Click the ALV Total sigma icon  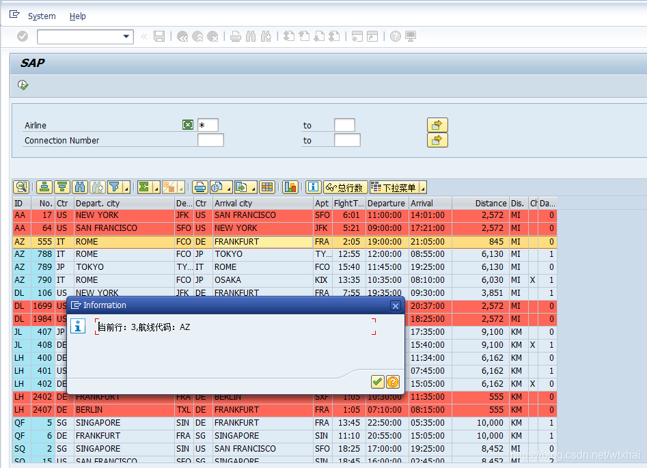pyautogui.click(x=144, y=187)
